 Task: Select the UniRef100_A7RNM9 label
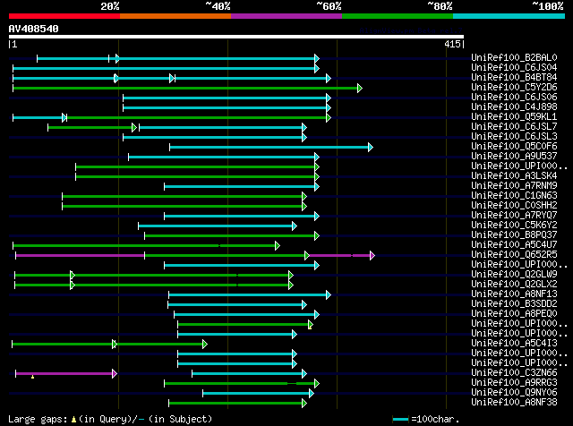tap(514, 186)
